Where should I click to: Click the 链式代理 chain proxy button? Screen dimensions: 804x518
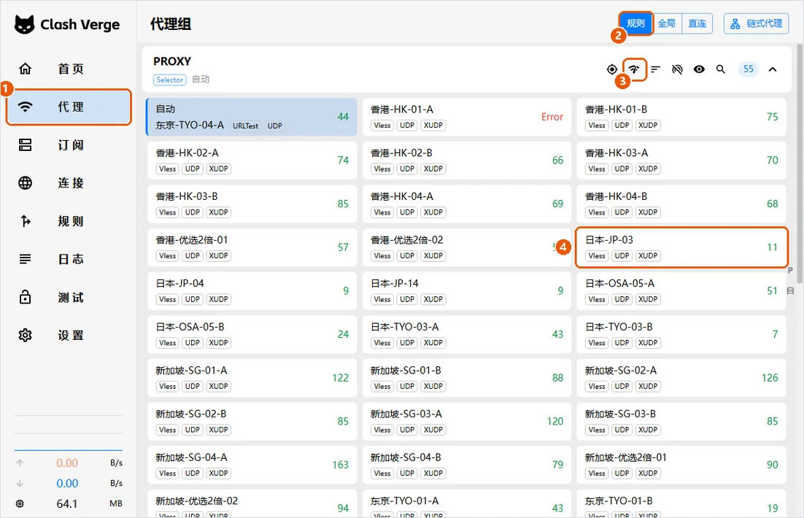pyautogui.click(x=757, y=23)
